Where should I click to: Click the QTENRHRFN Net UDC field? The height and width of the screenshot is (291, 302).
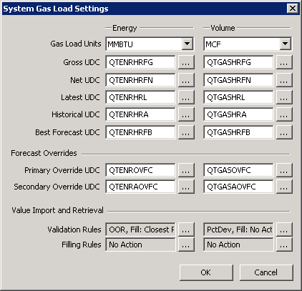(140, 80)
